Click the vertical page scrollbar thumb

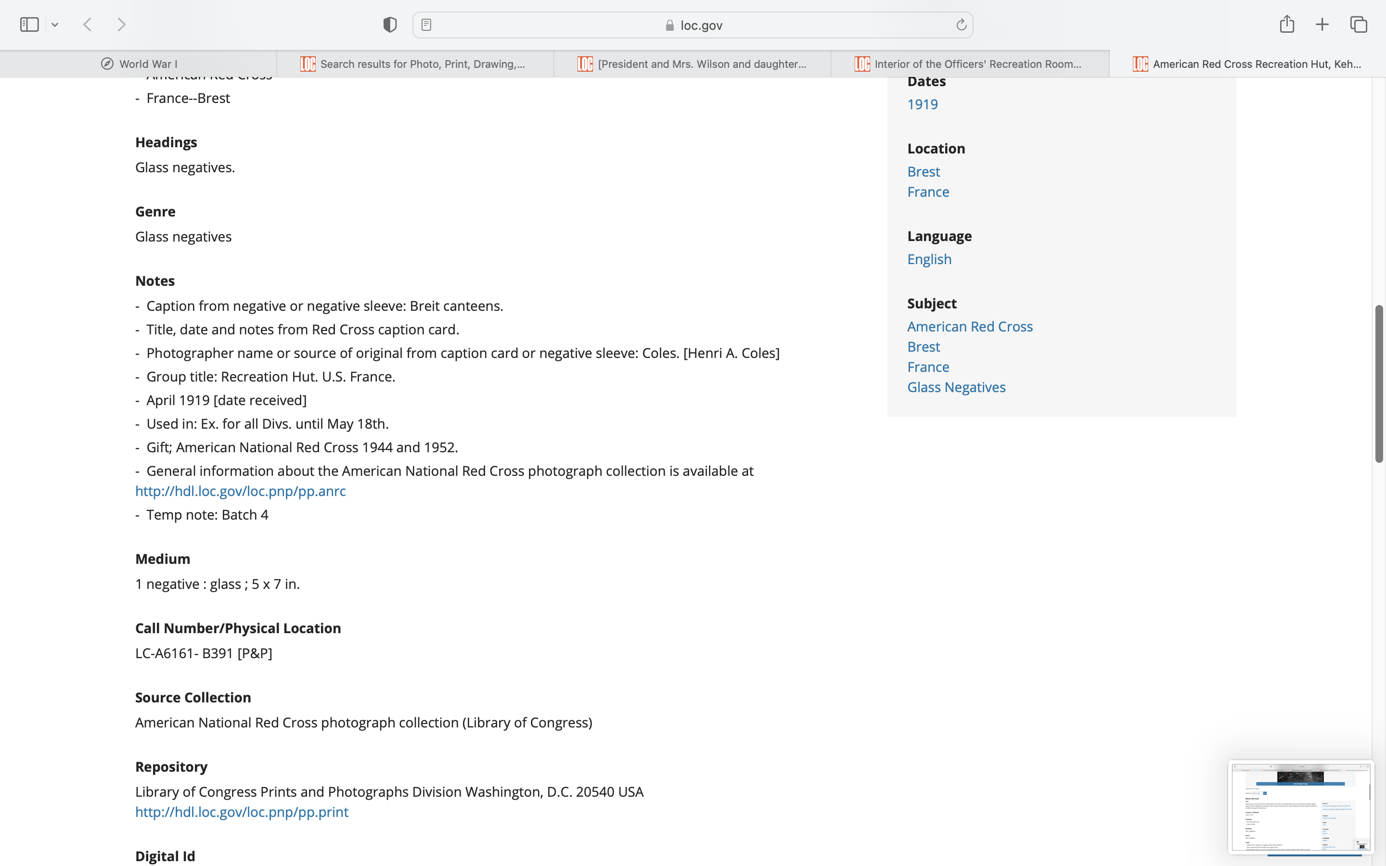[1379, 384]
